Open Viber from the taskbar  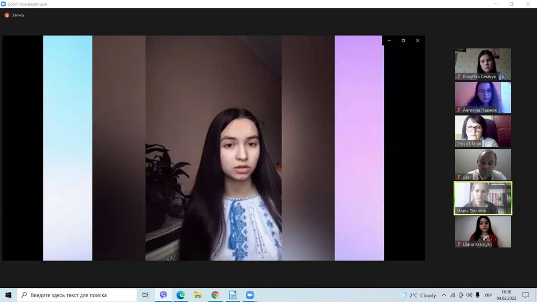click(x=163, y=295)
